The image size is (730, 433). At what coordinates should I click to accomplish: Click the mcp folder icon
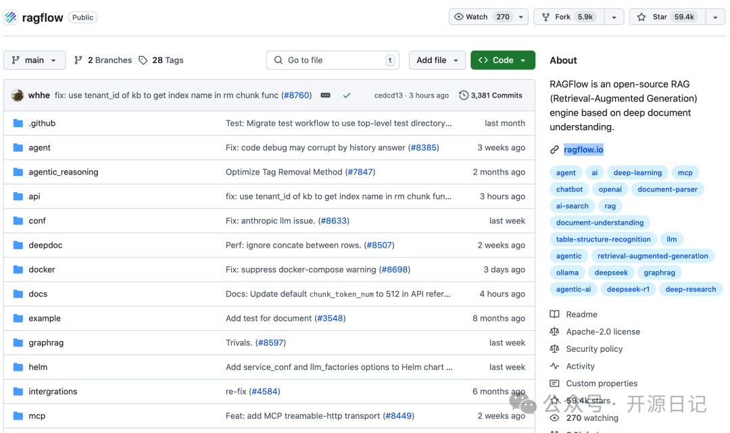[18, 416]
